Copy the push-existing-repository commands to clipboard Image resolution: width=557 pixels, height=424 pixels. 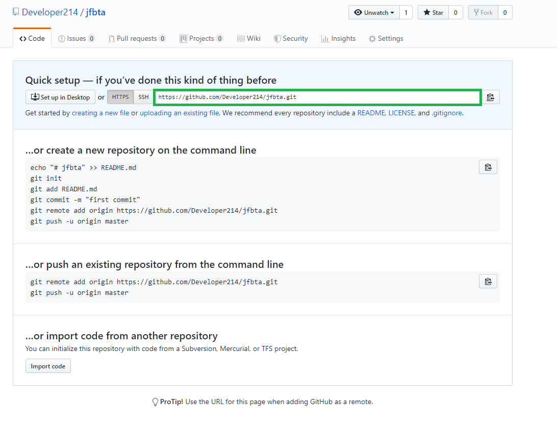(488, 282)
